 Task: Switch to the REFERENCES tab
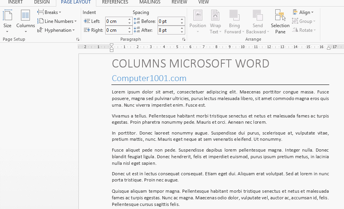(115, 2)
